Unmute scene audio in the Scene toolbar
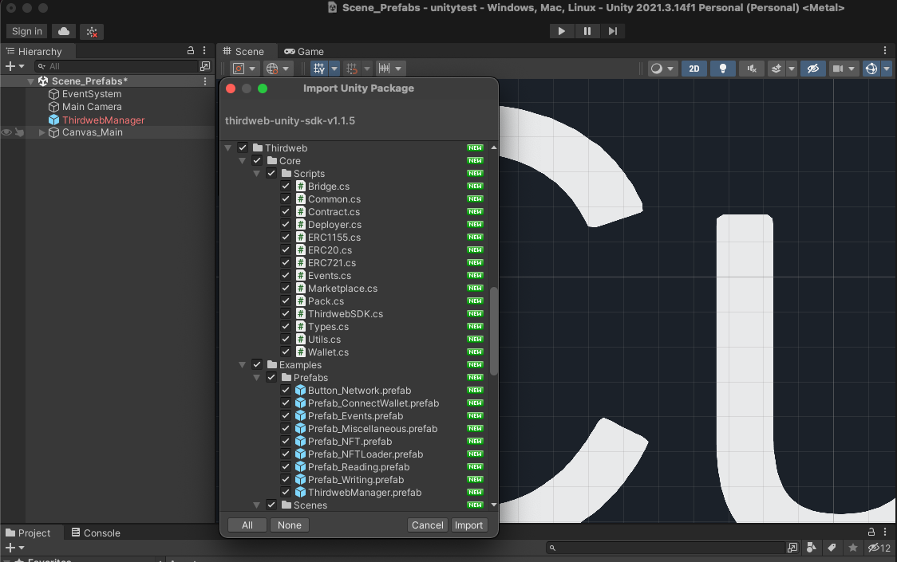The image size is (897, 562). coord(751,69)
